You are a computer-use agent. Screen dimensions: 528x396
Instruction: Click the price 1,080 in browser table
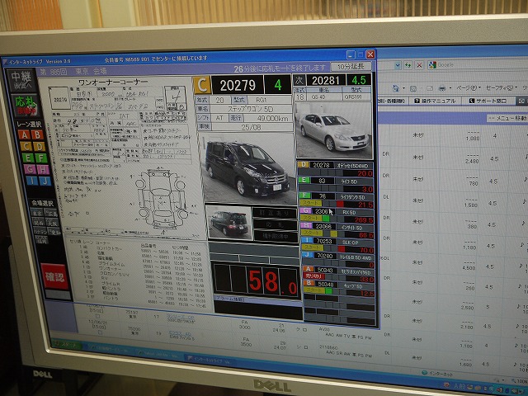coord(473,138)
